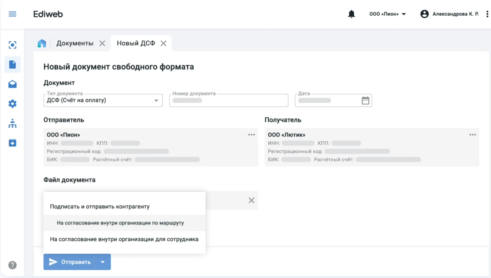Switch to the Документы tab
Viewport: 491px width, 278px height.
[x=76, y=43]
